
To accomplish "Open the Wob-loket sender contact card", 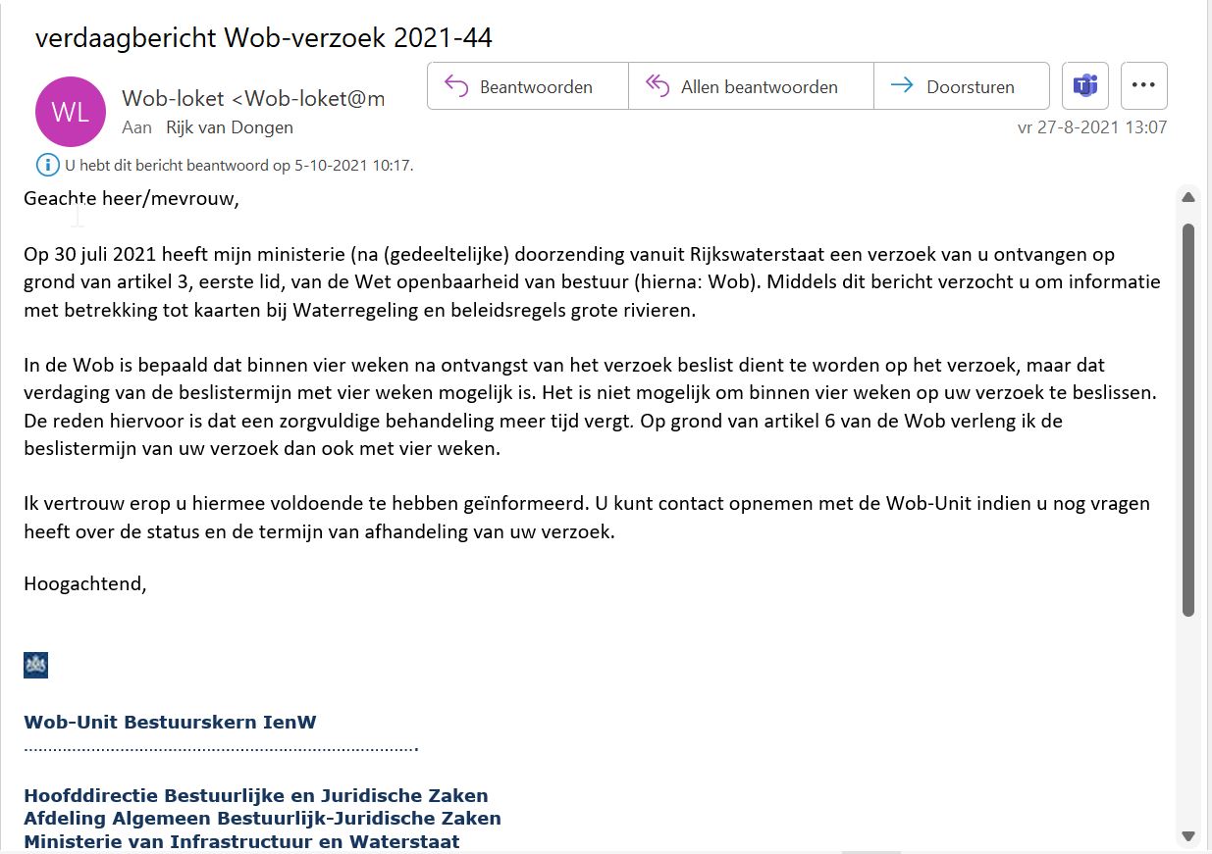I will 252,98.
